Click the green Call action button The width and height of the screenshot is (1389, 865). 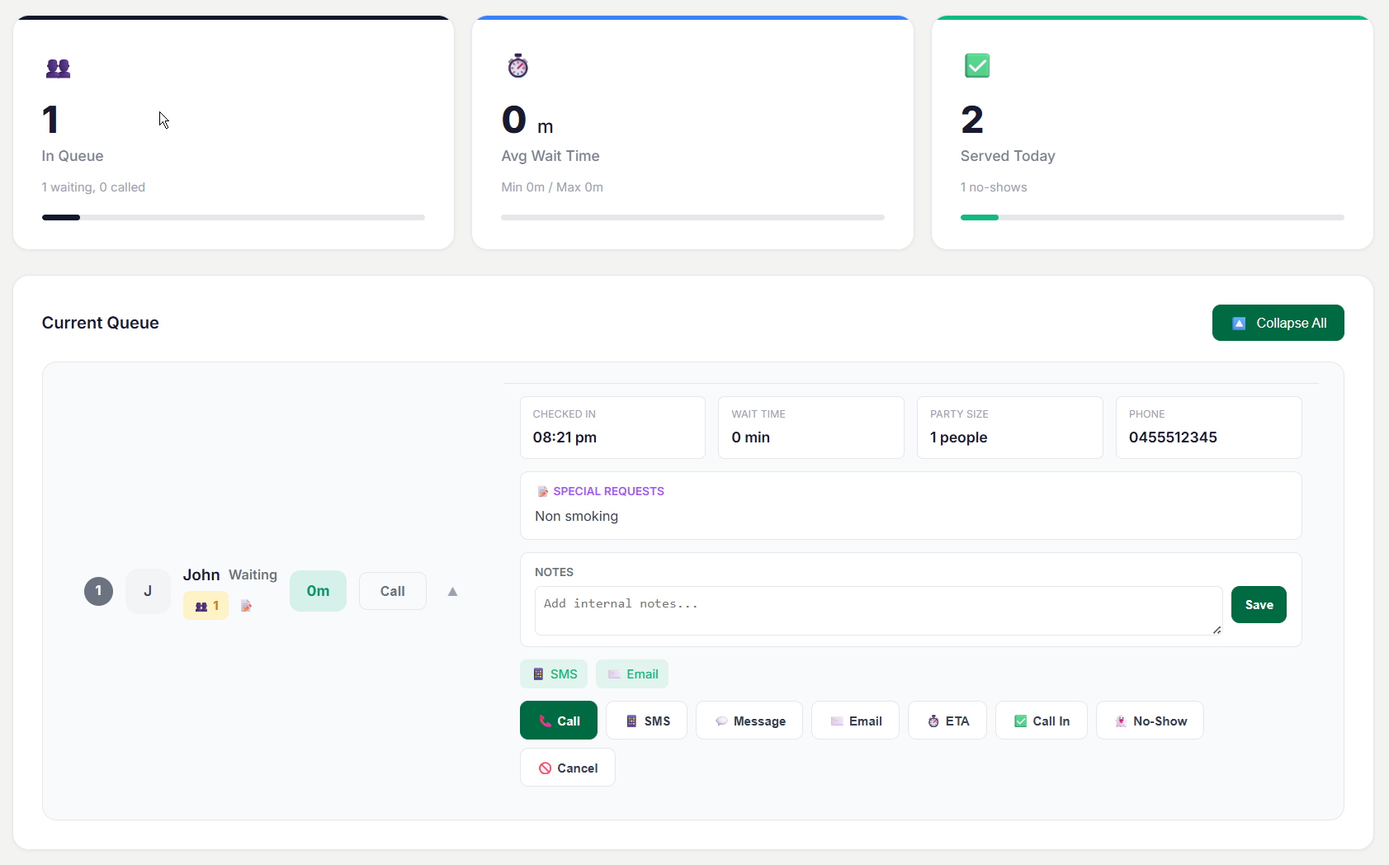(559, 721)
